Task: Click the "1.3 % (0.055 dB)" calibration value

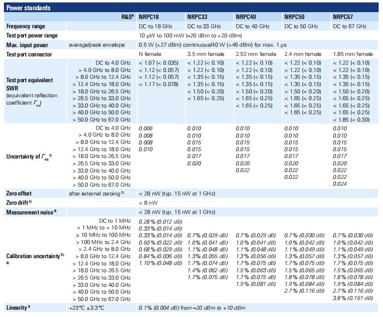Action: (x=208, y=256)
